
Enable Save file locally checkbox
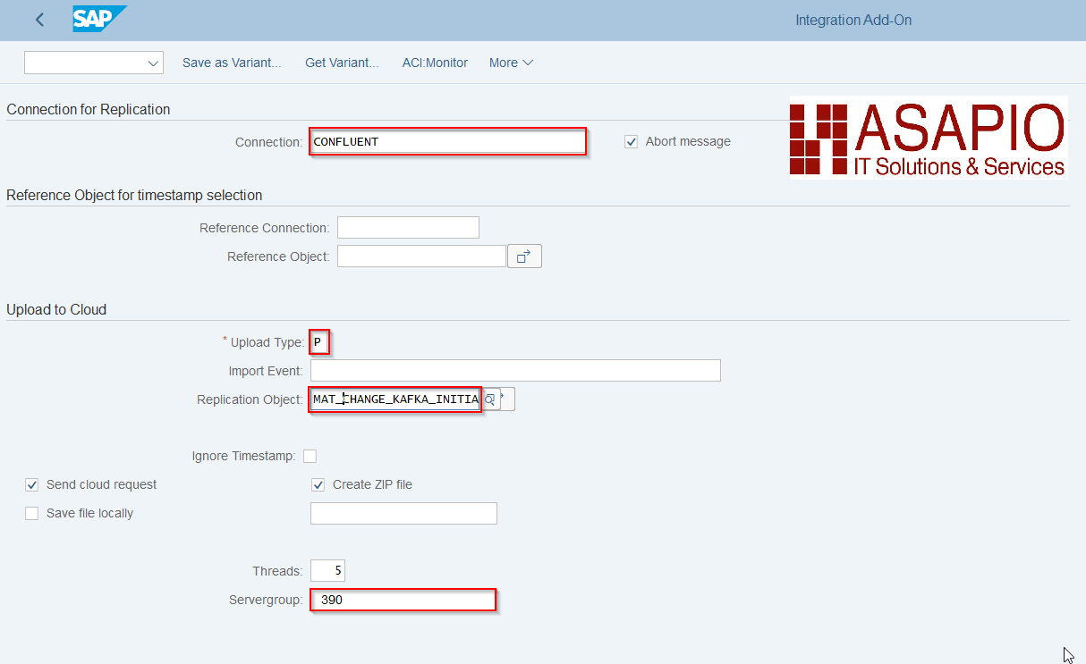point(32,513)
